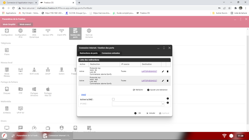This screenshot has height=140, width=249.
Task: Select the Redirections de ports tab
Action: 89,53
